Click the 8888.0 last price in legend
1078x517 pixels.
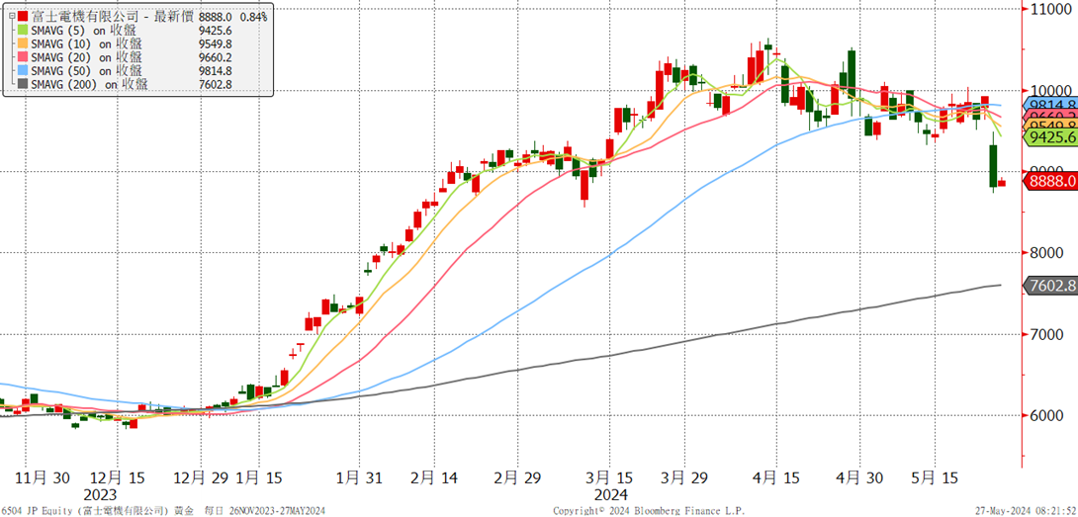coord(214,15)
